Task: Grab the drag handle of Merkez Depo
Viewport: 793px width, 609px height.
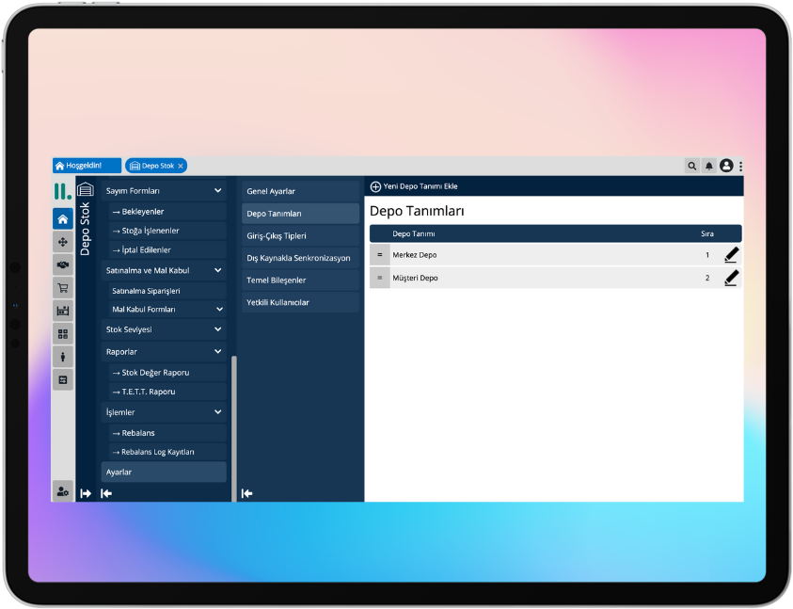Action: pyautogui.click(x=379, y=255)
